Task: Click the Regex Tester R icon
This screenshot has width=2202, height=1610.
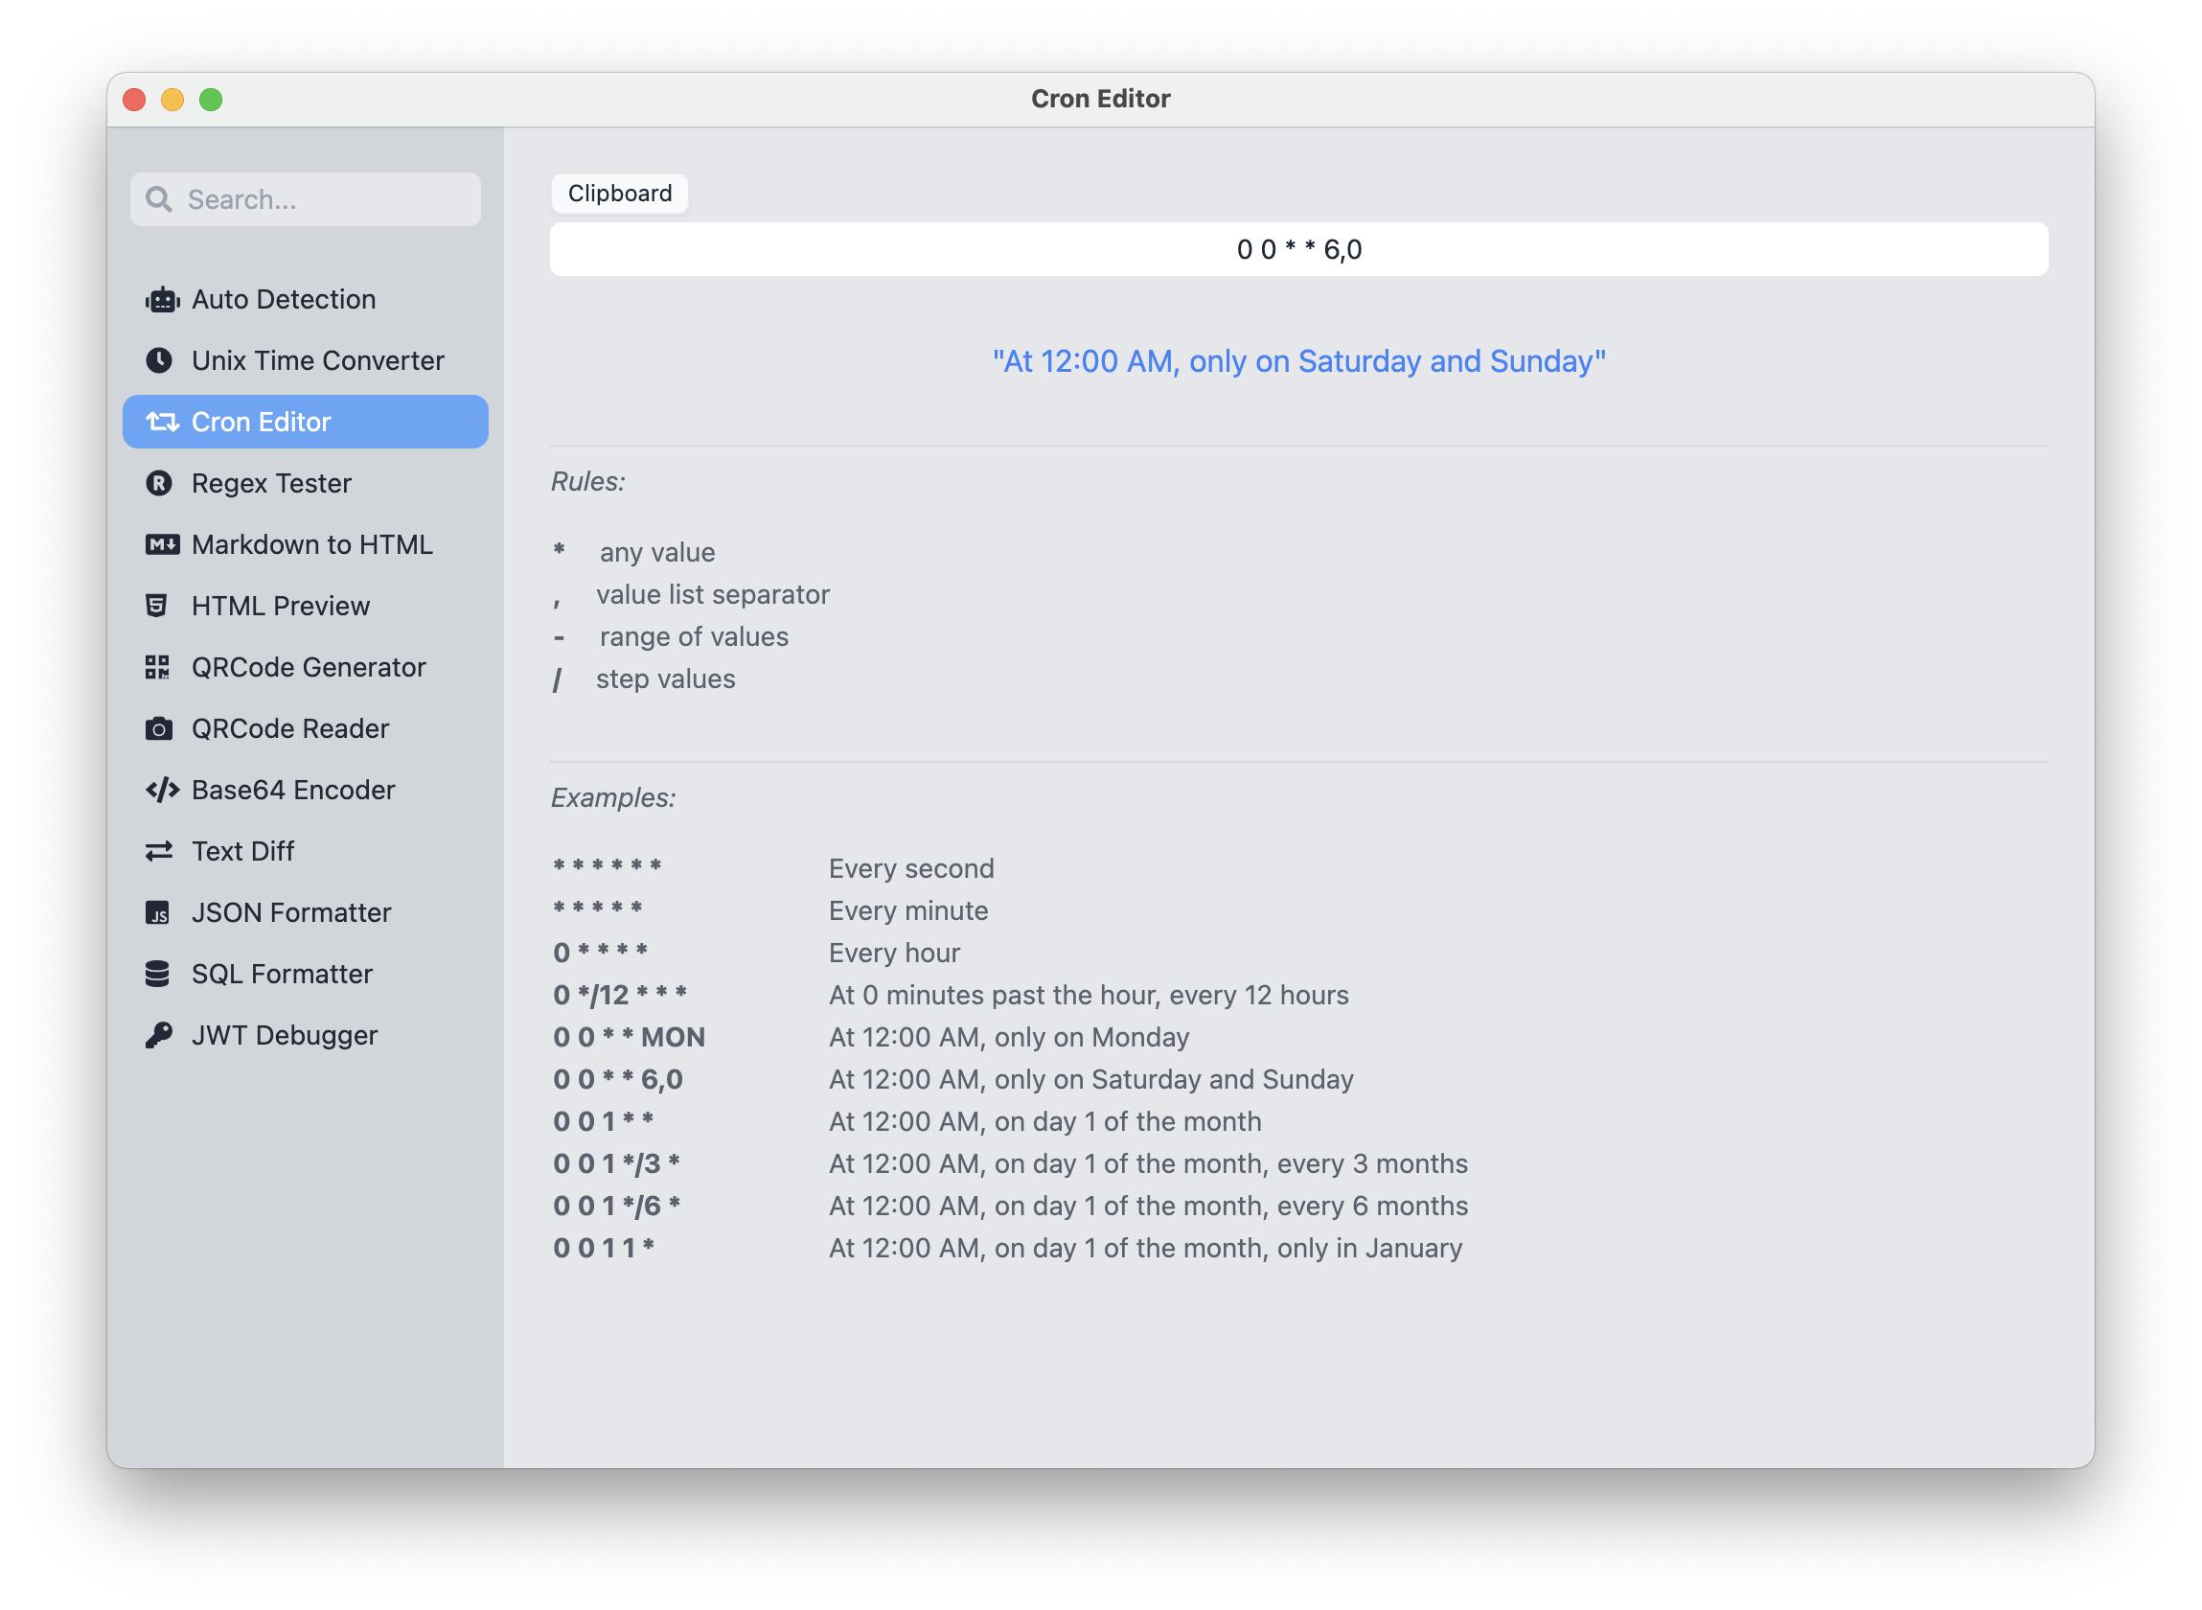Action: click(x=159, y=483)
